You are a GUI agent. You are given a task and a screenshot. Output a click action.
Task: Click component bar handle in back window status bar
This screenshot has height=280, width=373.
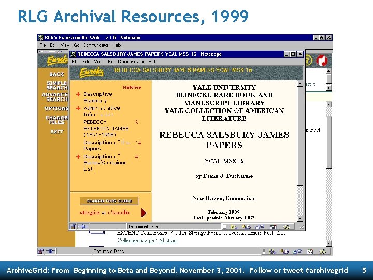pyautogui.click(x=263, y=251)
